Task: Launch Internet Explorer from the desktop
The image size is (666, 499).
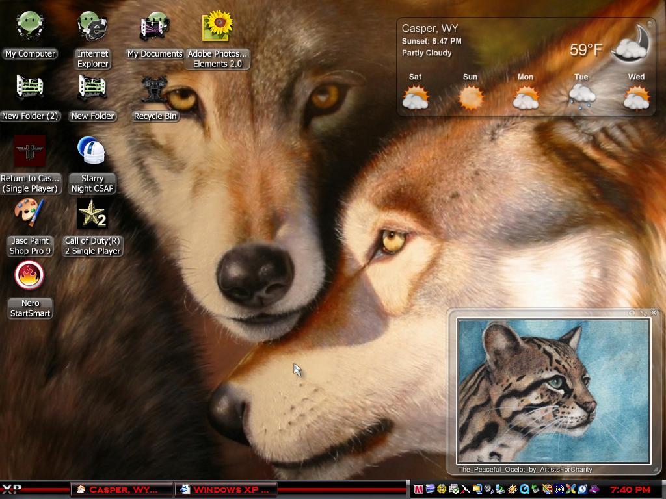Action: tap(92, 40)
